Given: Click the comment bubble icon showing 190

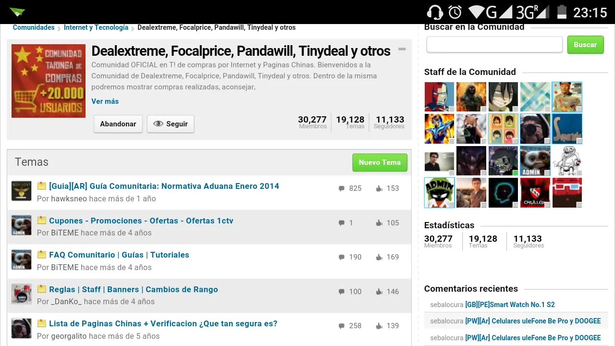Looking at the screenshot, I should [x=342, y=257].
